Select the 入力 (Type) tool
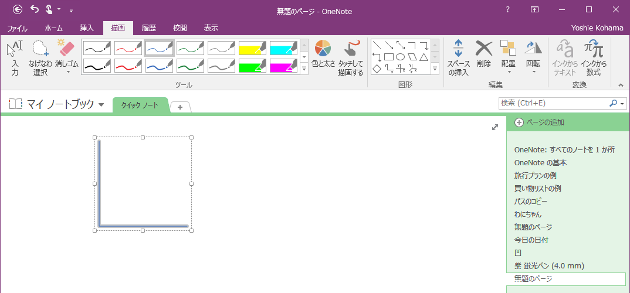 (x=15, y=59)
